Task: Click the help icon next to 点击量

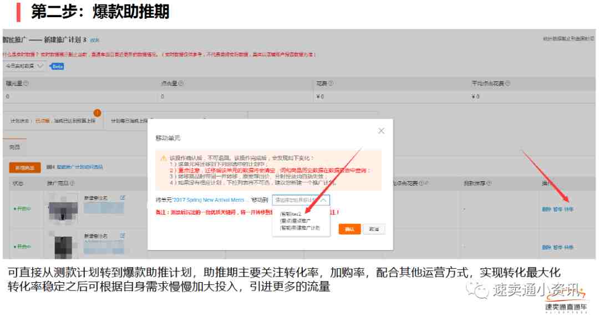Action: (x=180, y=84)
